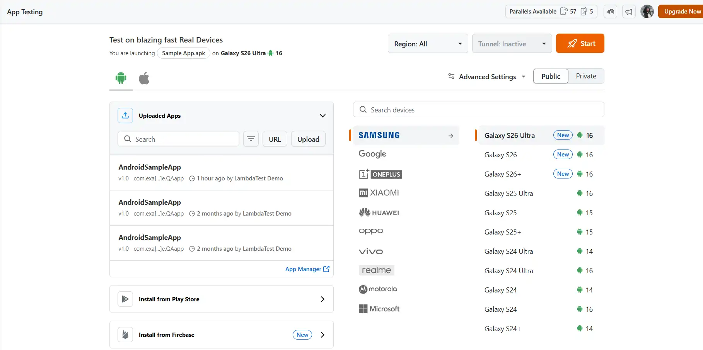Choose the Galaxy S26+ device
The image size is (703, 350).
pyautogui.click(x=541, y=174)
